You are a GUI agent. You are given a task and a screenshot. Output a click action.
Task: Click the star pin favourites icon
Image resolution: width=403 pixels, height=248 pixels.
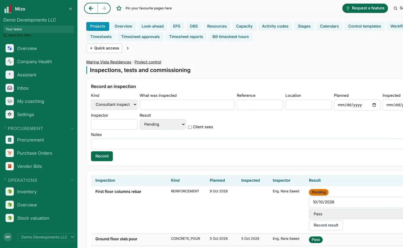pos(119,8)
